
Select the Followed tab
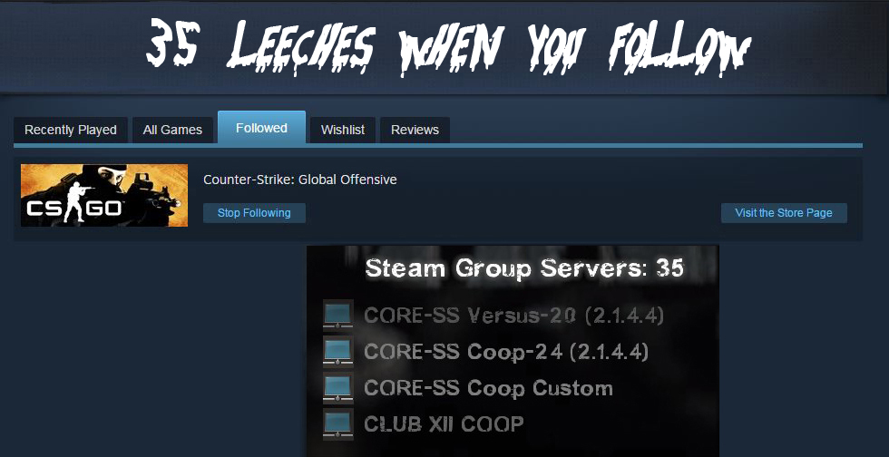tap(261, 128)
